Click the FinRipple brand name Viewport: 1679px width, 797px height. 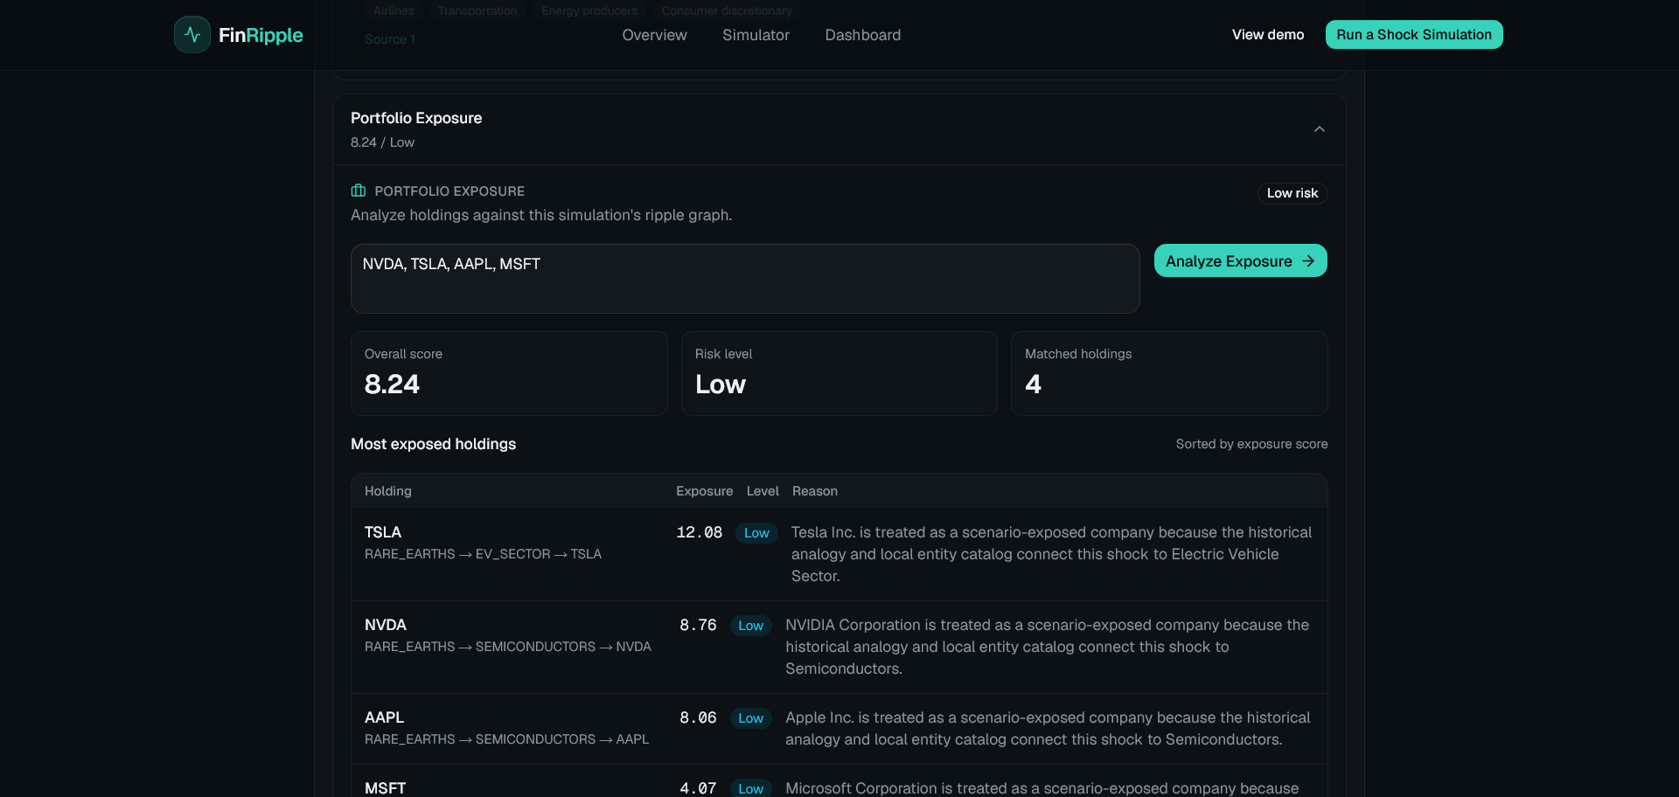pyautogui.click(x=261, y=35)
